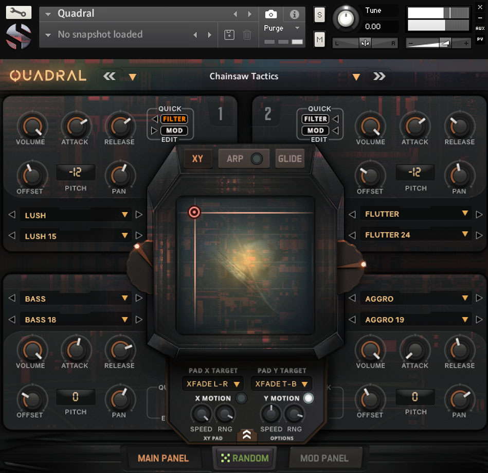Open the instrument info icon
Viewport: 488px width, 473px height.
pyautogui.click(x=295, y=14)
